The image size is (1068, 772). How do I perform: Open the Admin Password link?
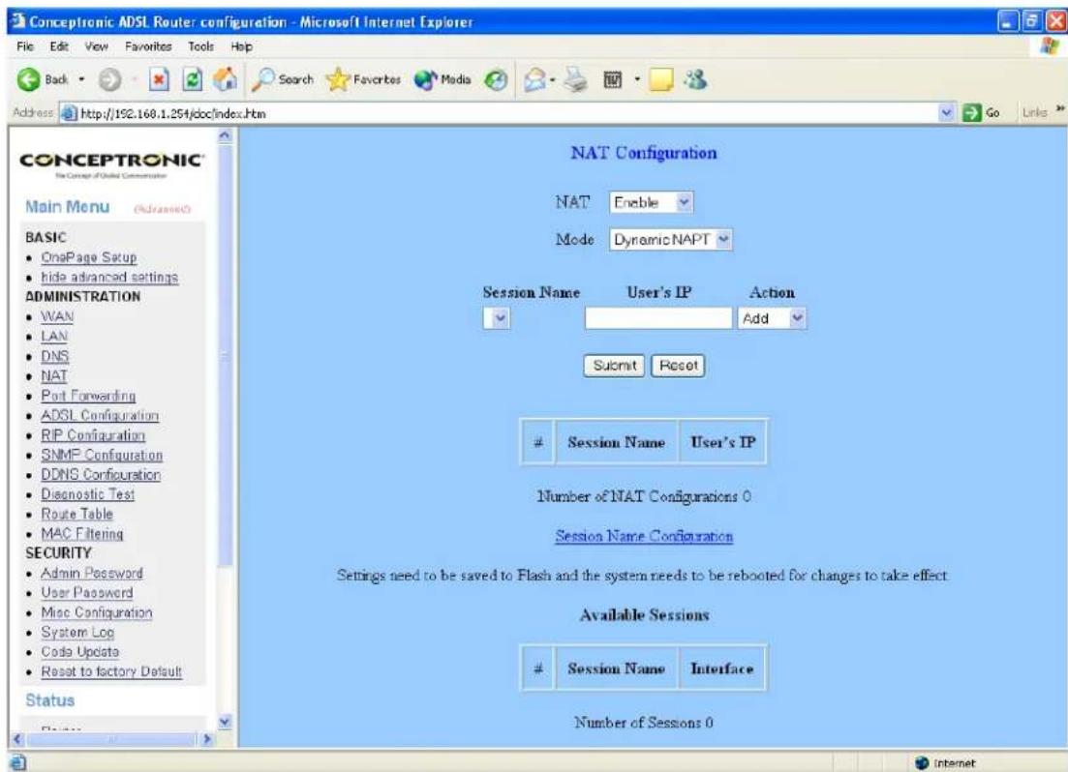coord(92,574)
